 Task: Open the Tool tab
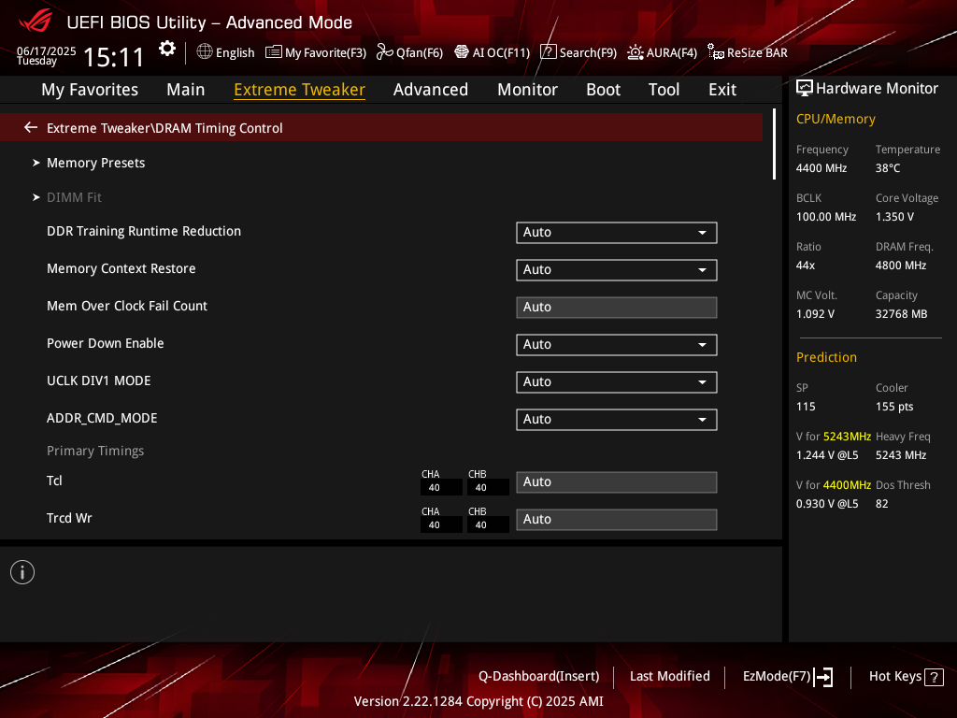(x=664, y=89)
